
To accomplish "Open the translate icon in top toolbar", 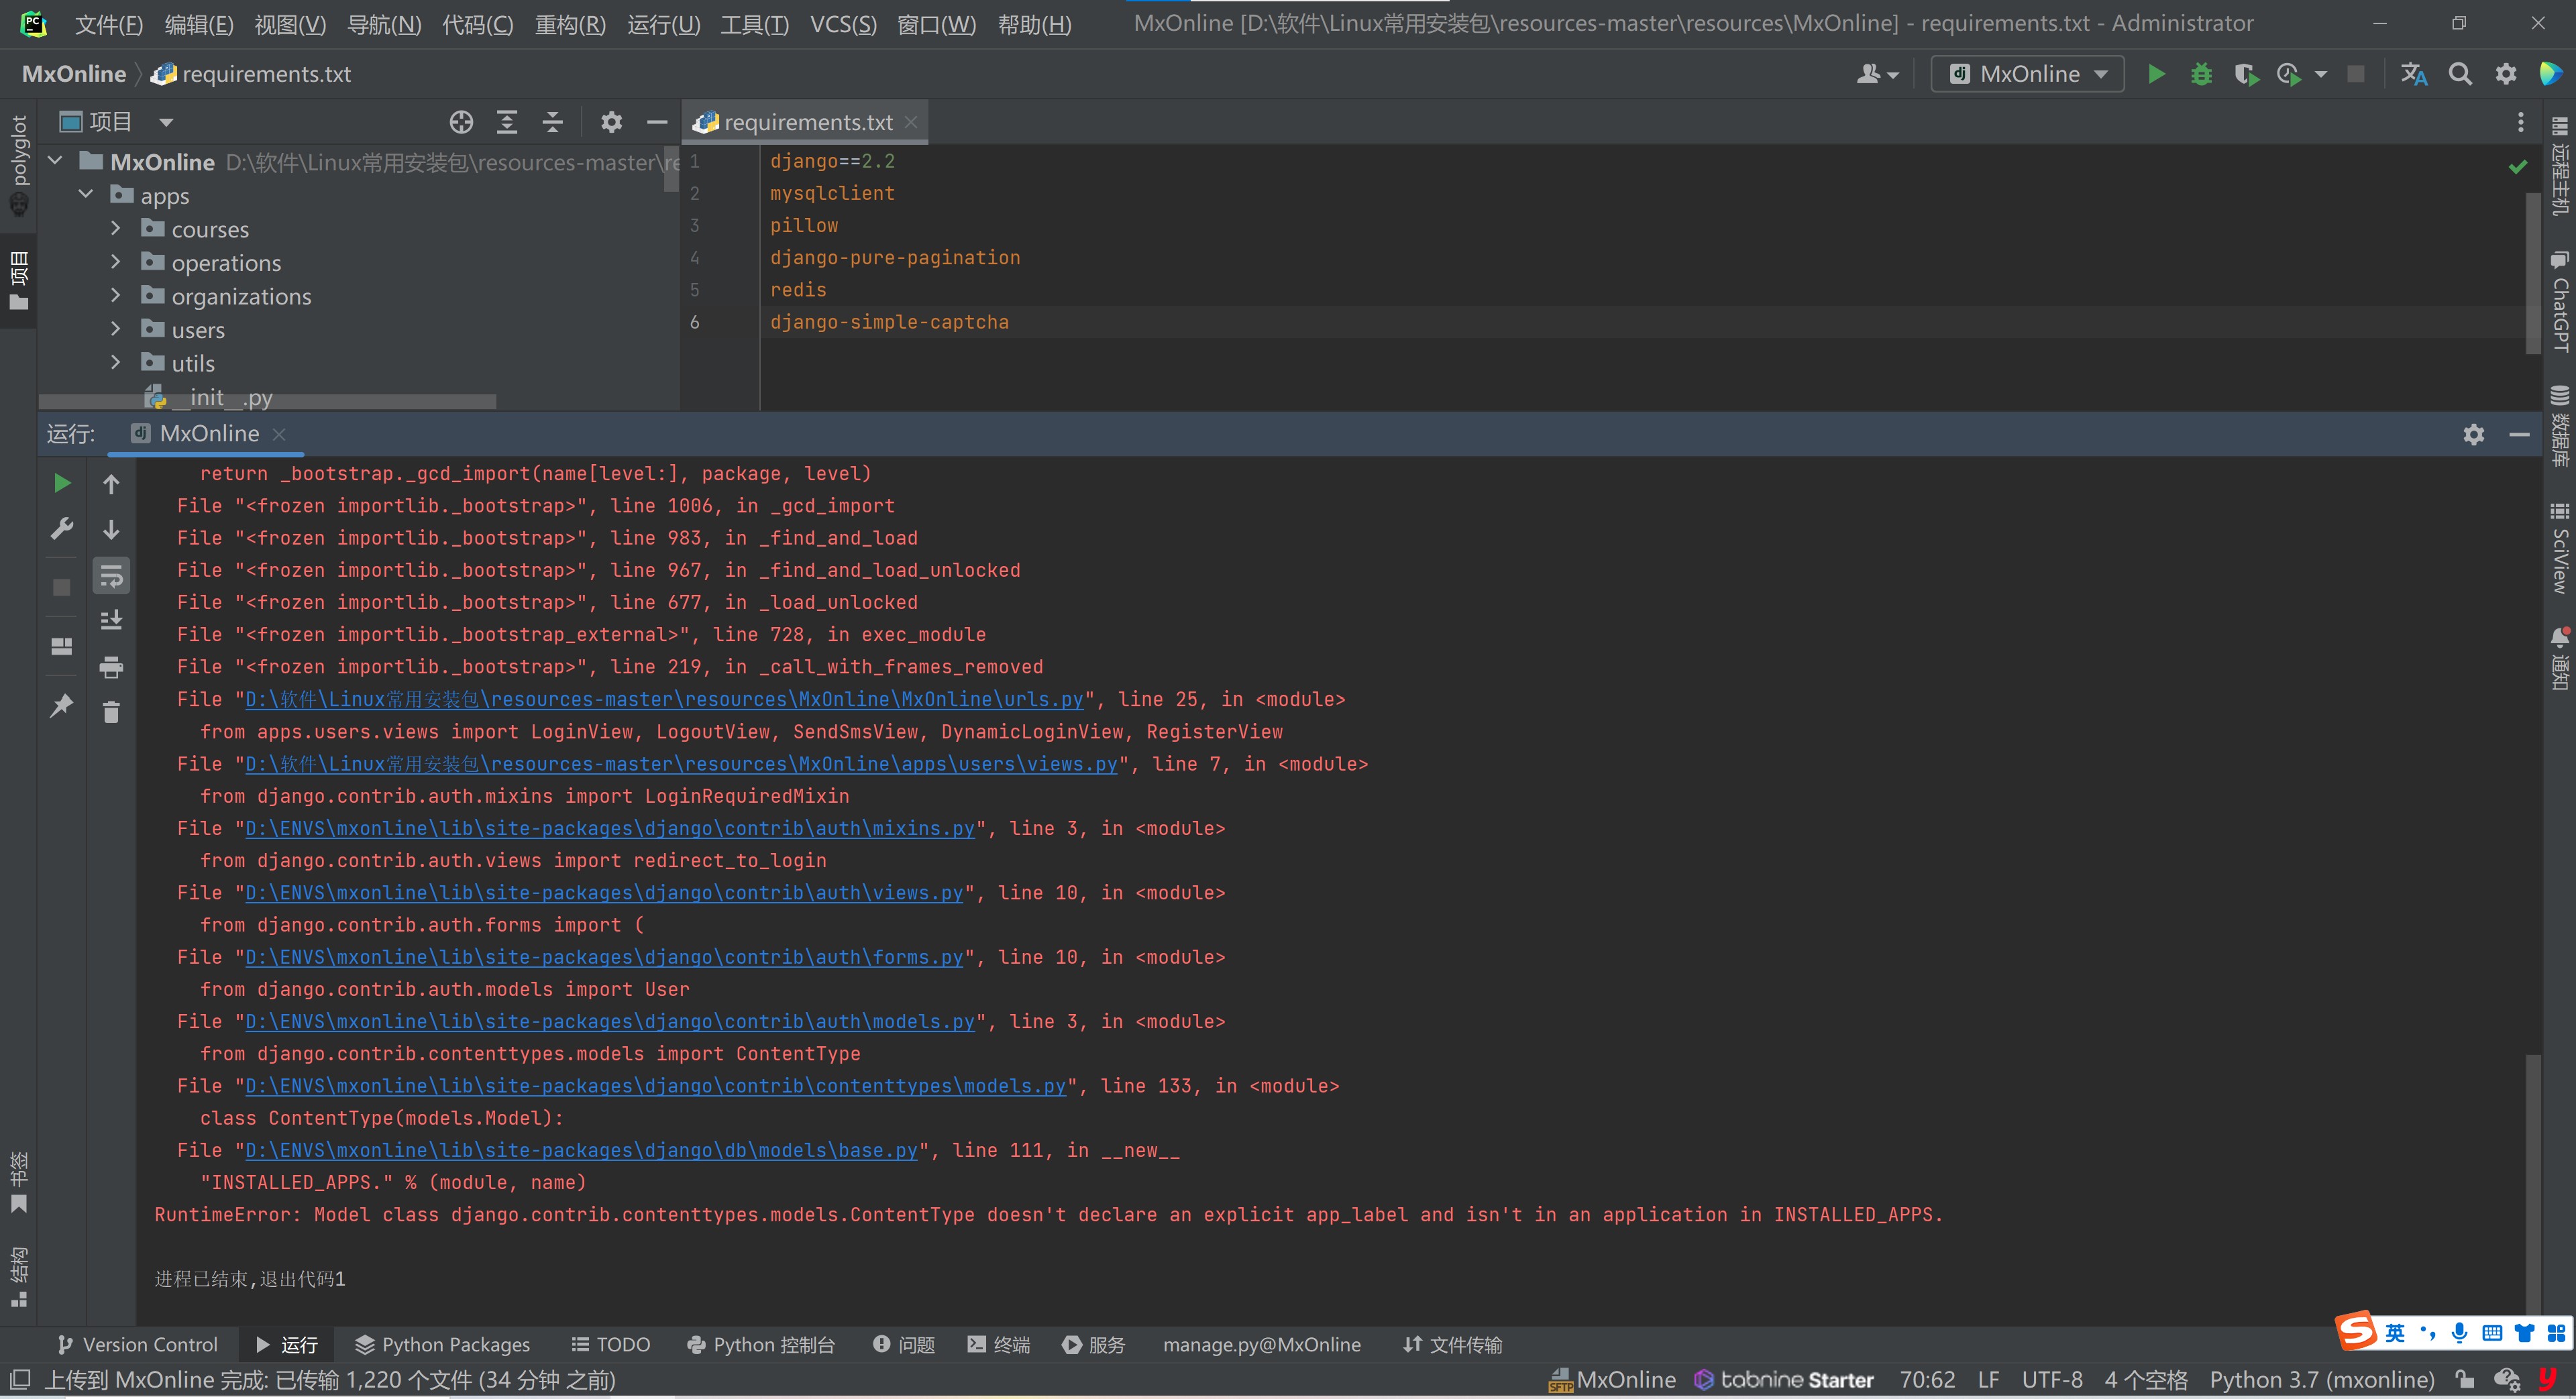I will (x=2414, y=74).
